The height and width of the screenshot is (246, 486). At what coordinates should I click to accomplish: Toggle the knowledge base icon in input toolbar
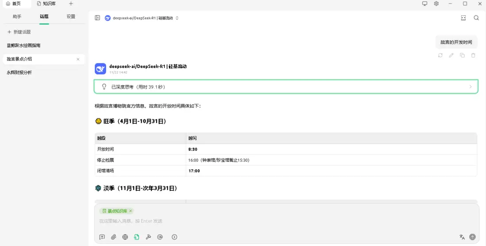tap(137, 237)
